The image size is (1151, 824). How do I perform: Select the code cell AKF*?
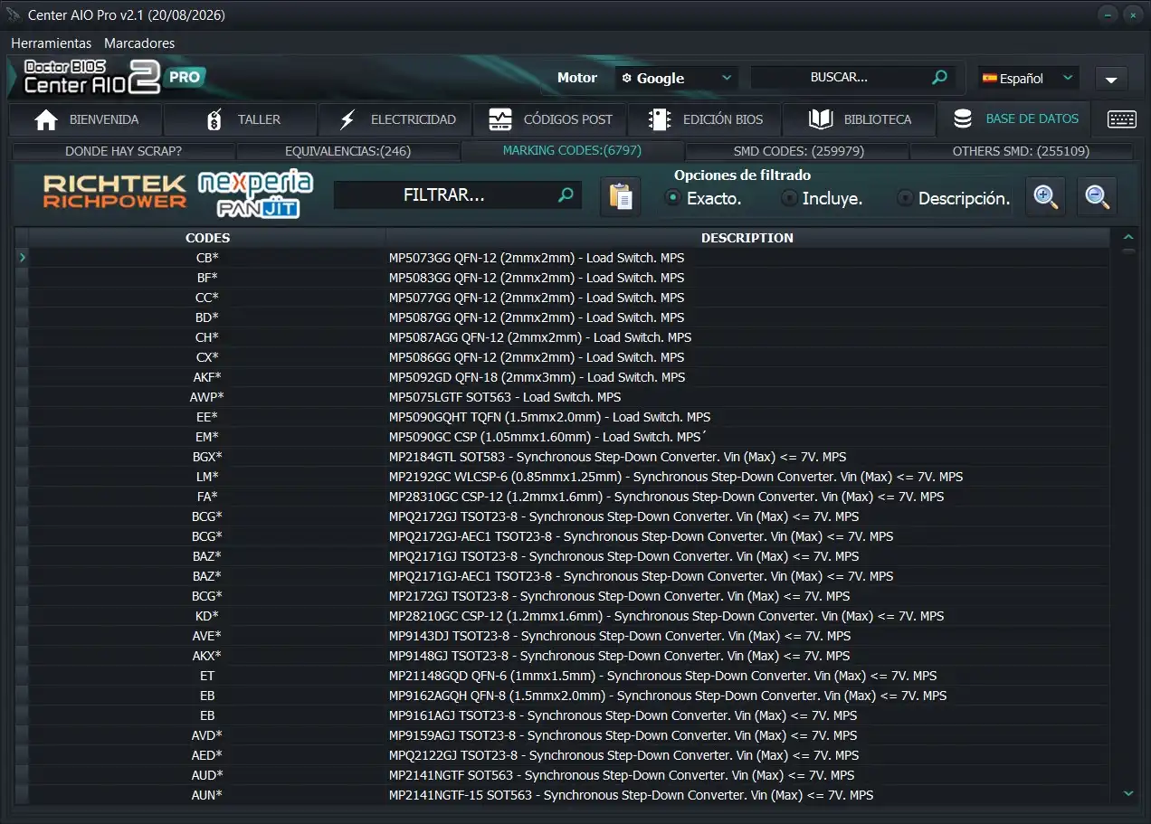pos(207,377)
